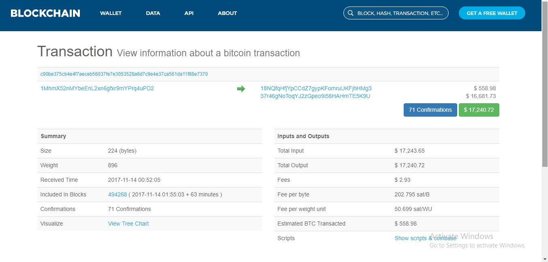Click the green transaction arrow icon
The width and height of the screenshot is (548, 262).
[x=241, y=89]
